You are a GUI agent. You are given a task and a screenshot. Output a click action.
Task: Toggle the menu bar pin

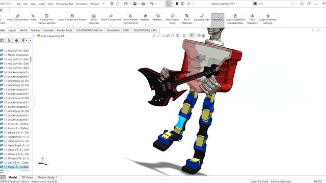pos(103,4)
